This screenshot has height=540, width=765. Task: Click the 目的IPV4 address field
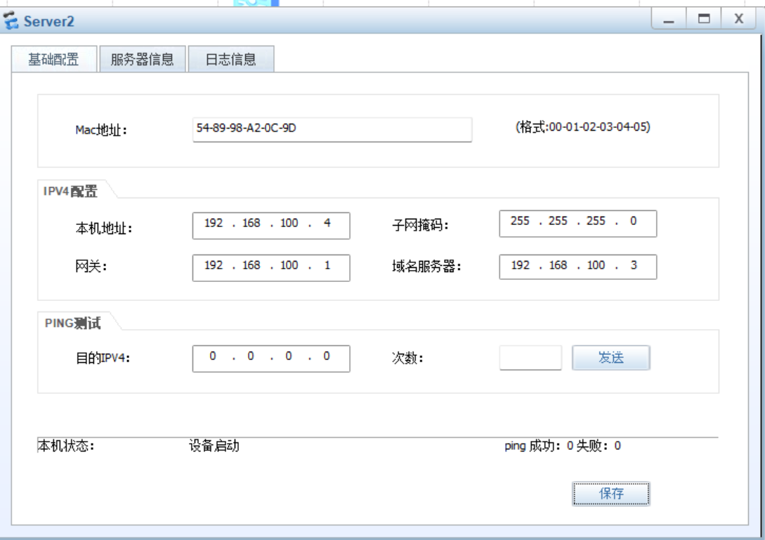[271, 359]
